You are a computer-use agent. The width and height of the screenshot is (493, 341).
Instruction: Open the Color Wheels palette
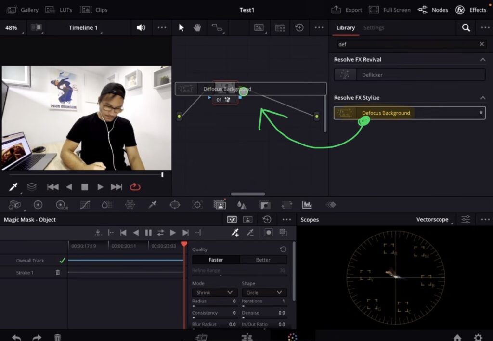tap(39, 204)
